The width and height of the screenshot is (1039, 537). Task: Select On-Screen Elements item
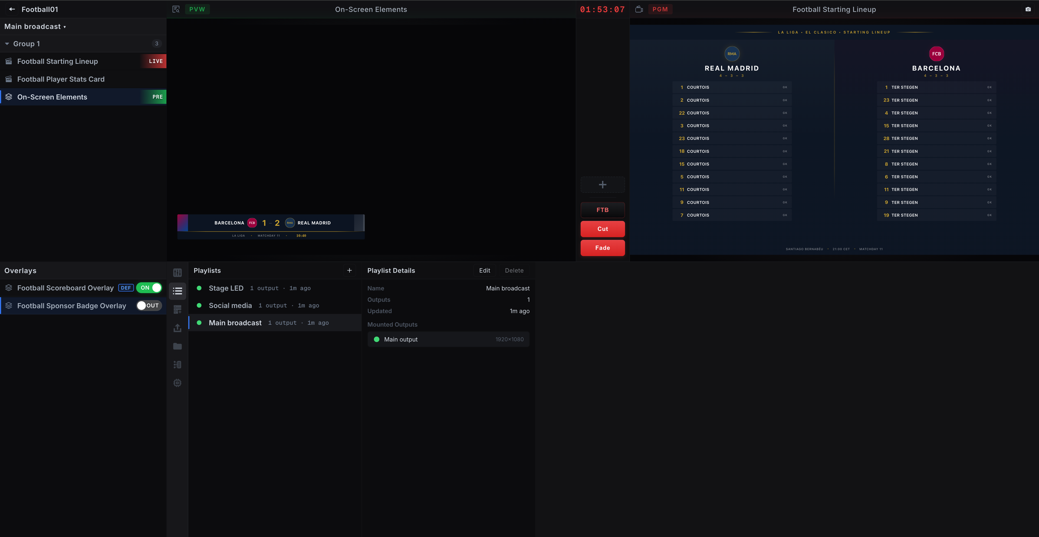coord(83,97)
